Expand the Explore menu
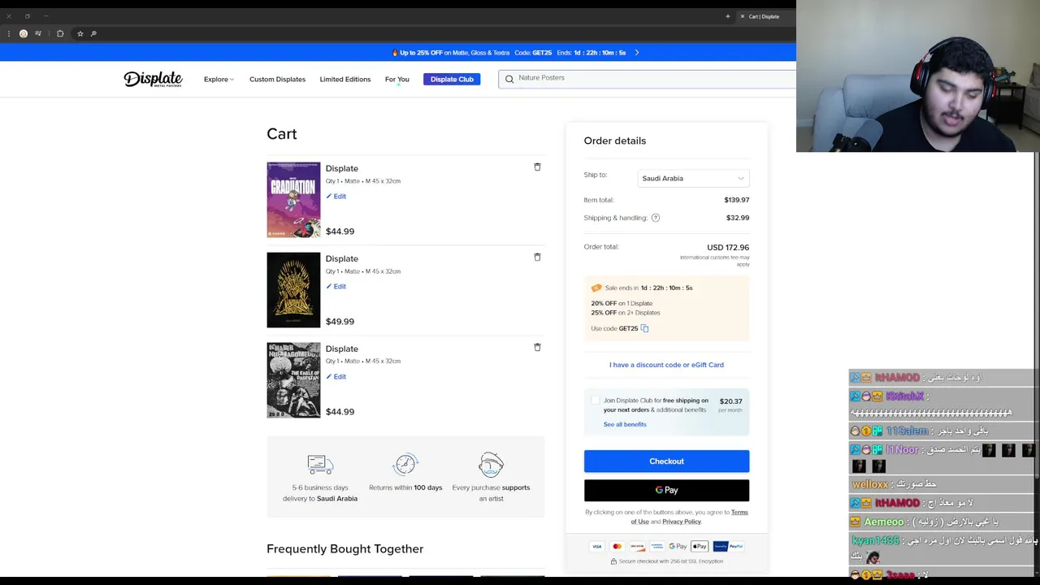 coord(219,79)
